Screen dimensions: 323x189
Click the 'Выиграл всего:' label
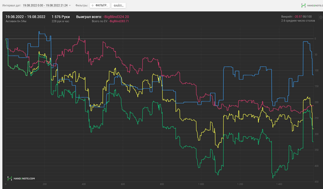click(x=89, y=17)
